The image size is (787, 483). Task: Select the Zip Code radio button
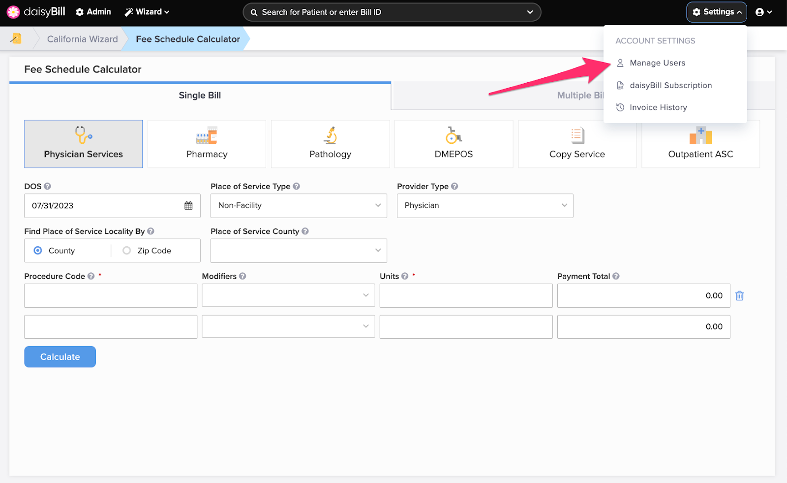click(x=126, y=250)
